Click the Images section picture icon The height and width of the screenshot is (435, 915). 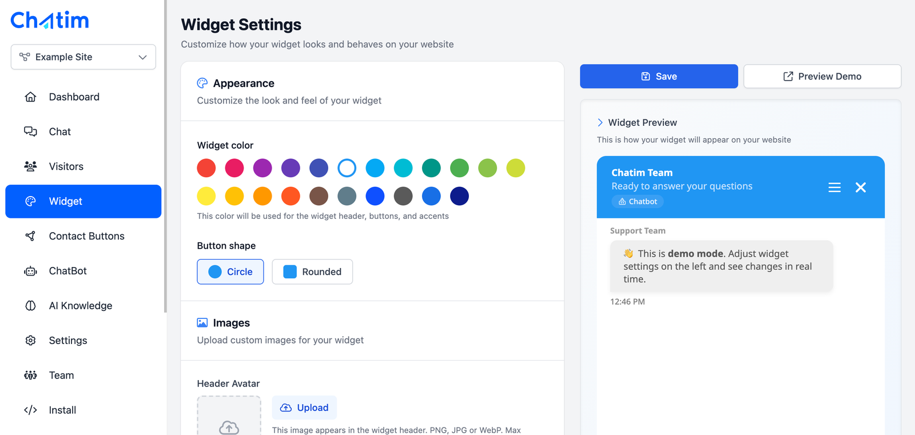(x=202, y=323)
